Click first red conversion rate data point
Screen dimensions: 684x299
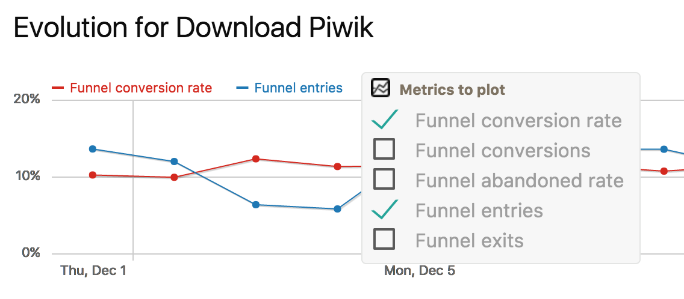point(92,175)
